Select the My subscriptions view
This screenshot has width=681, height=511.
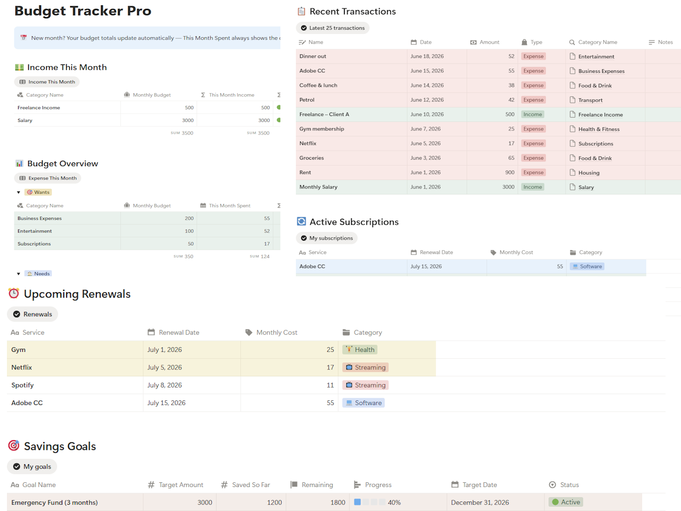327,238
